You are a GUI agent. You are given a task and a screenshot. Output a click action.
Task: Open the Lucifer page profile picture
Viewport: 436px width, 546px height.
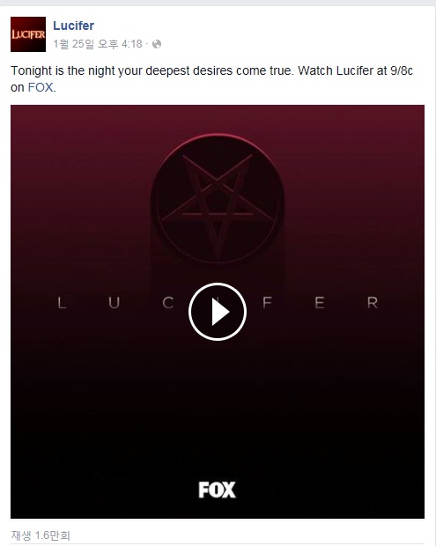tap(28, 34)
